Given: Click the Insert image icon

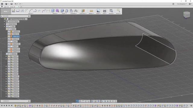Looking at the screenshot, I should tap(98, 11).
